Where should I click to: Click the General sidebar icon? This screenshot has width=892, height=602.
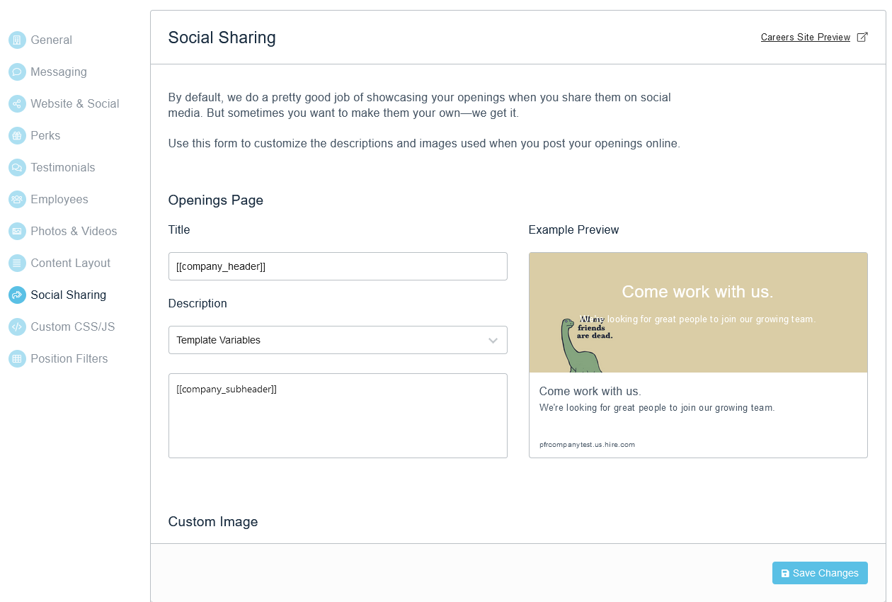pos(17,40)
